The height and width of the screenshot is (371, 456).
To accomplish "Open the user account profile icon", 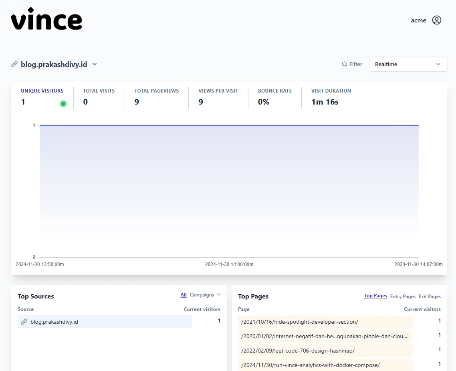I will pyautogui.click(x=437, y=20).
